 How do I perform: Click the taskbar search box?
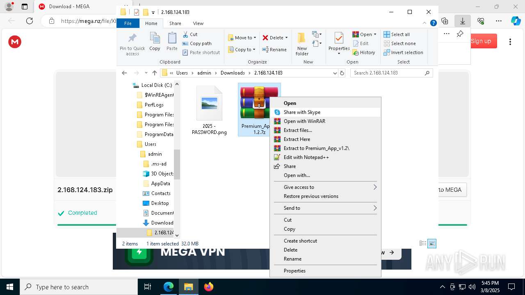[x=78, y=287]
